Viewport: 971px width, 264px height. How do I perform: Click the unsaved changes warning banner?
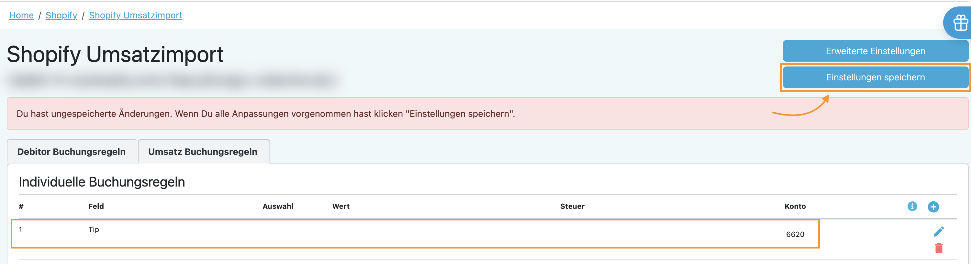pos(265,114)
